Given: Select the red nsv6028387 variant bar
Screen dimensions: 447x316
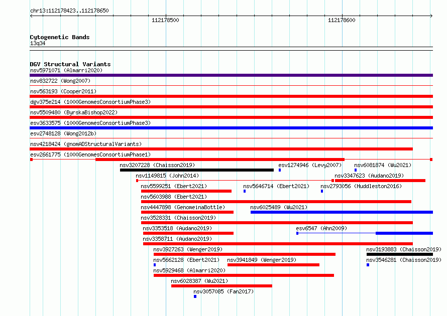Looking at the screenshot, I should [x=221, y=286].
